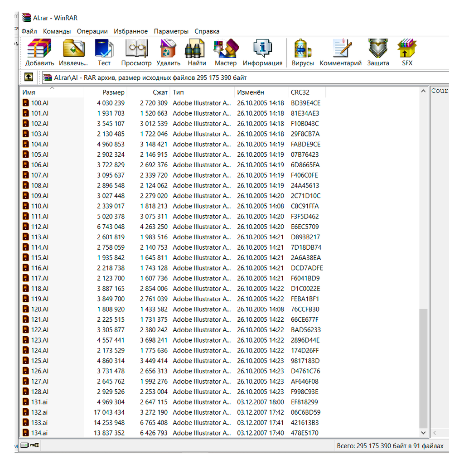The width and height of the screenshot is (464, 464).
Task: Click the Удалить (Delete) toolbar icon
Action: pos(168,48)
